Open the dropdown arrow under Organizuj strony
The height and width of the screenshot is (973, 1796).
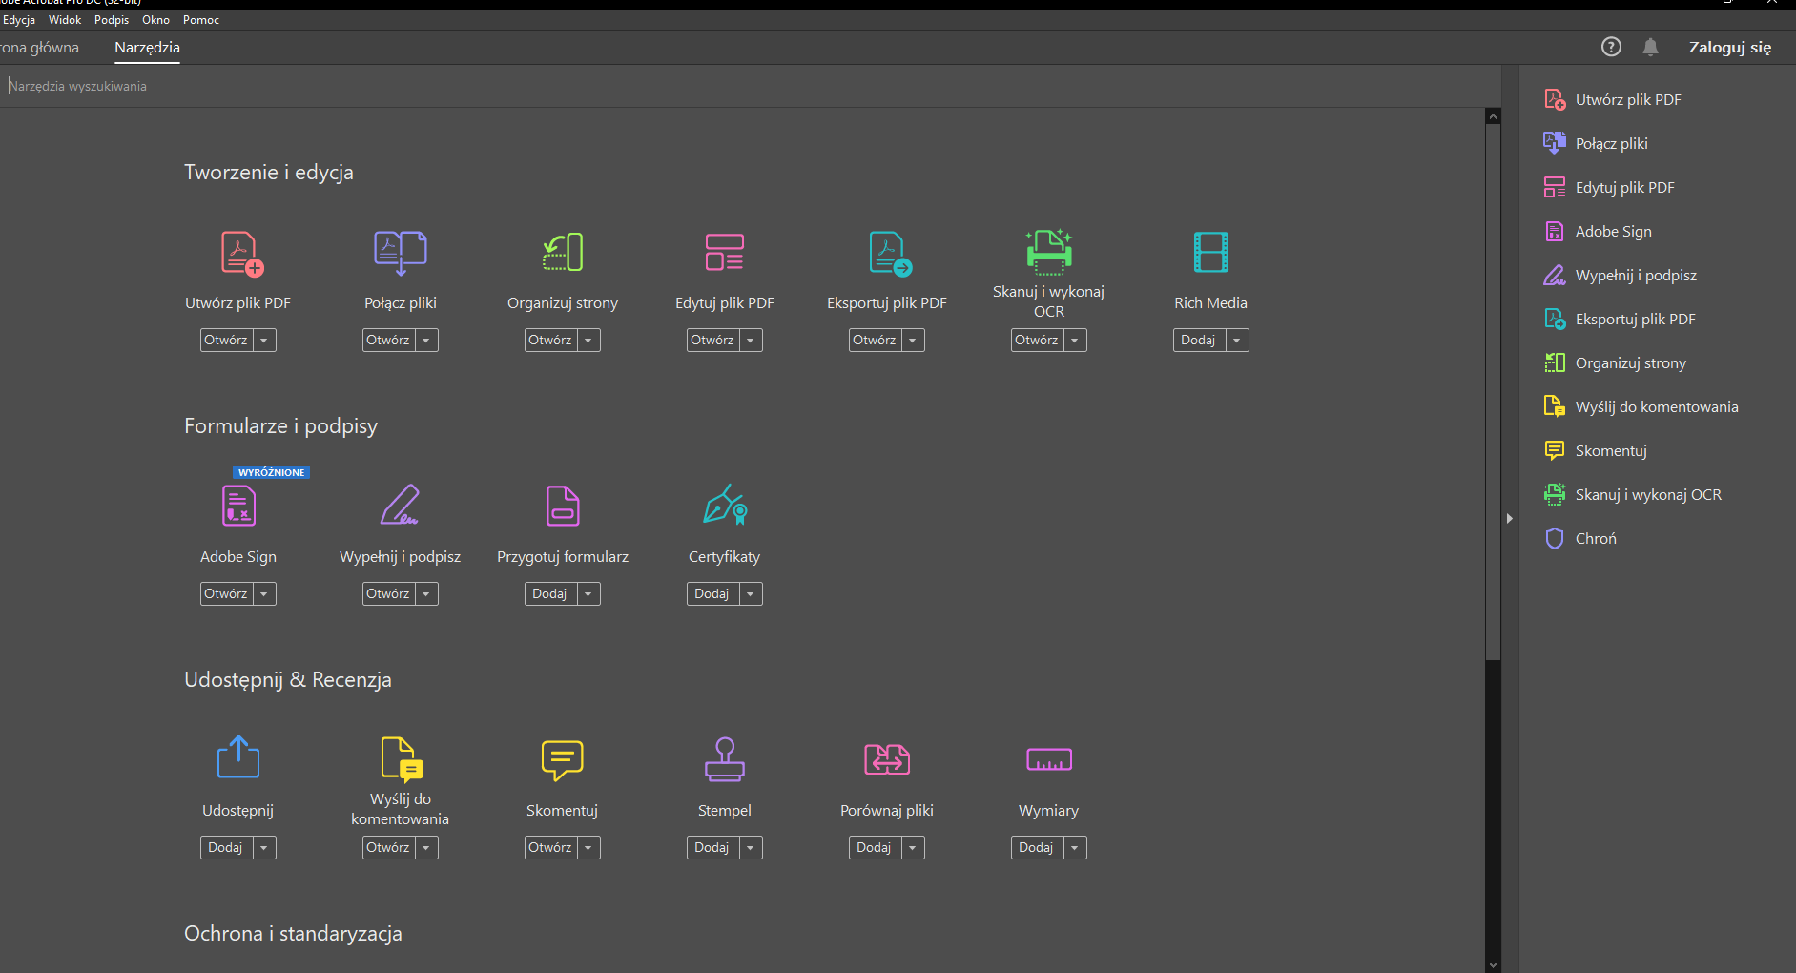point(588,340)
